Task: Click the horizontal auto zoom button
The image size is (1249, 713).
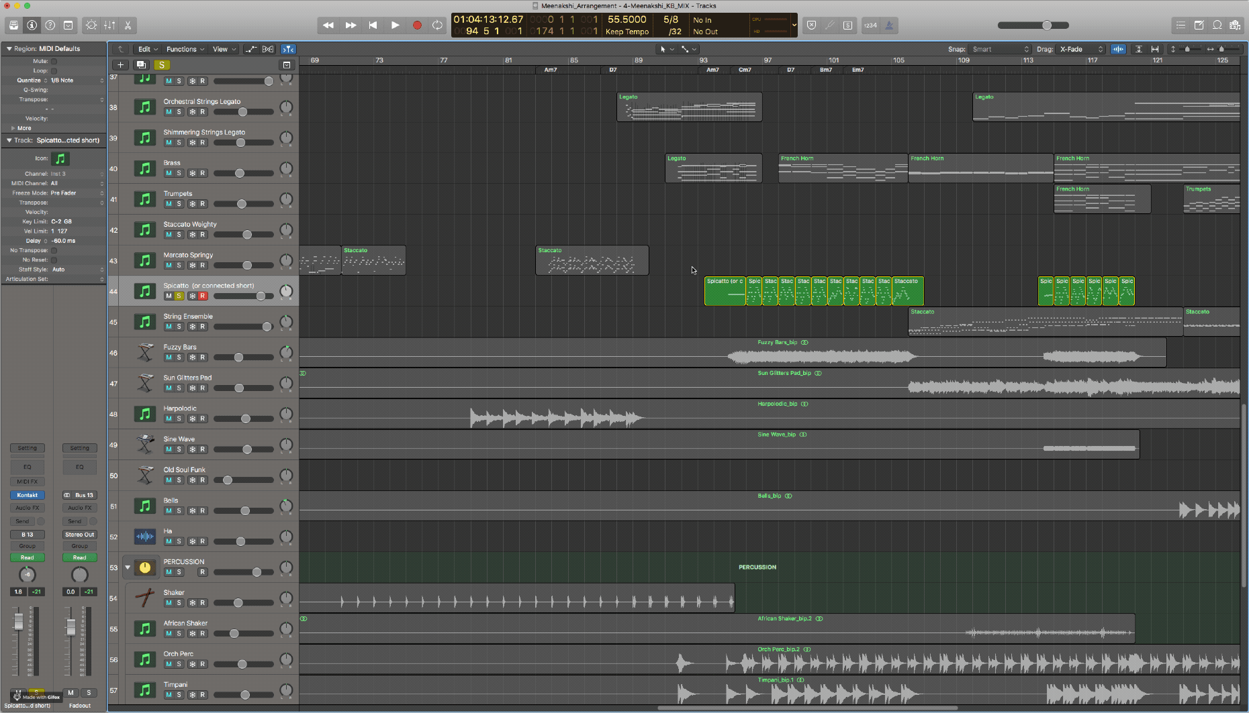Action: click(x=1155, y=49)
